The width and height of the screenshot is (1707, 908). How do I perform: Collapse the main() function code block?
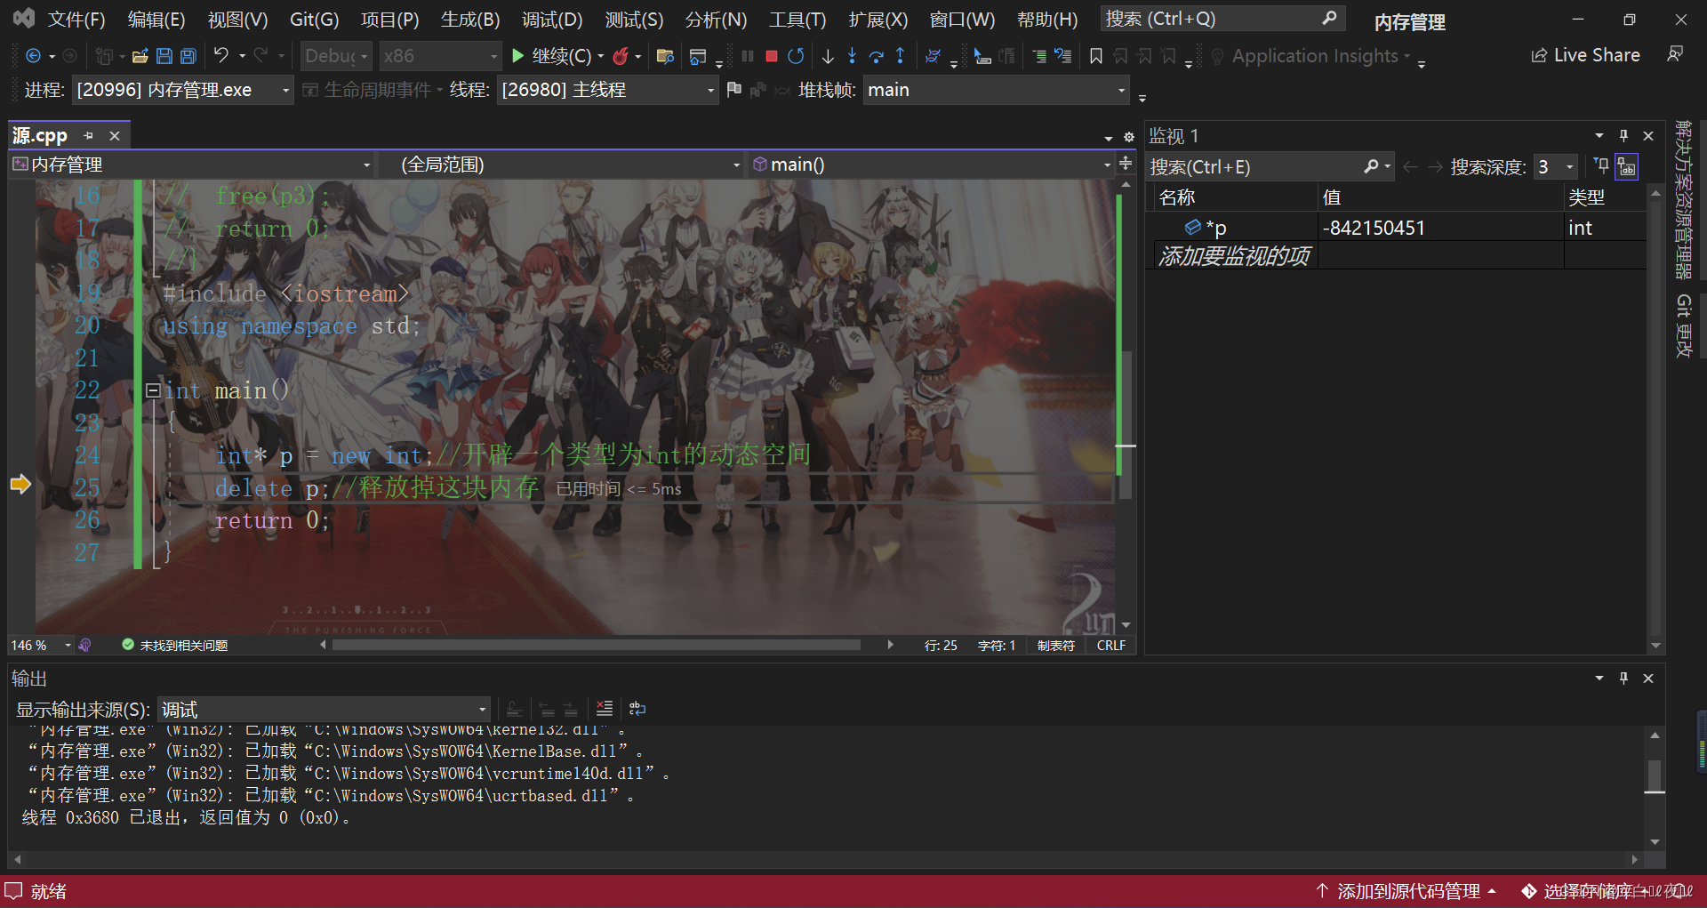[x=153, y=390]
